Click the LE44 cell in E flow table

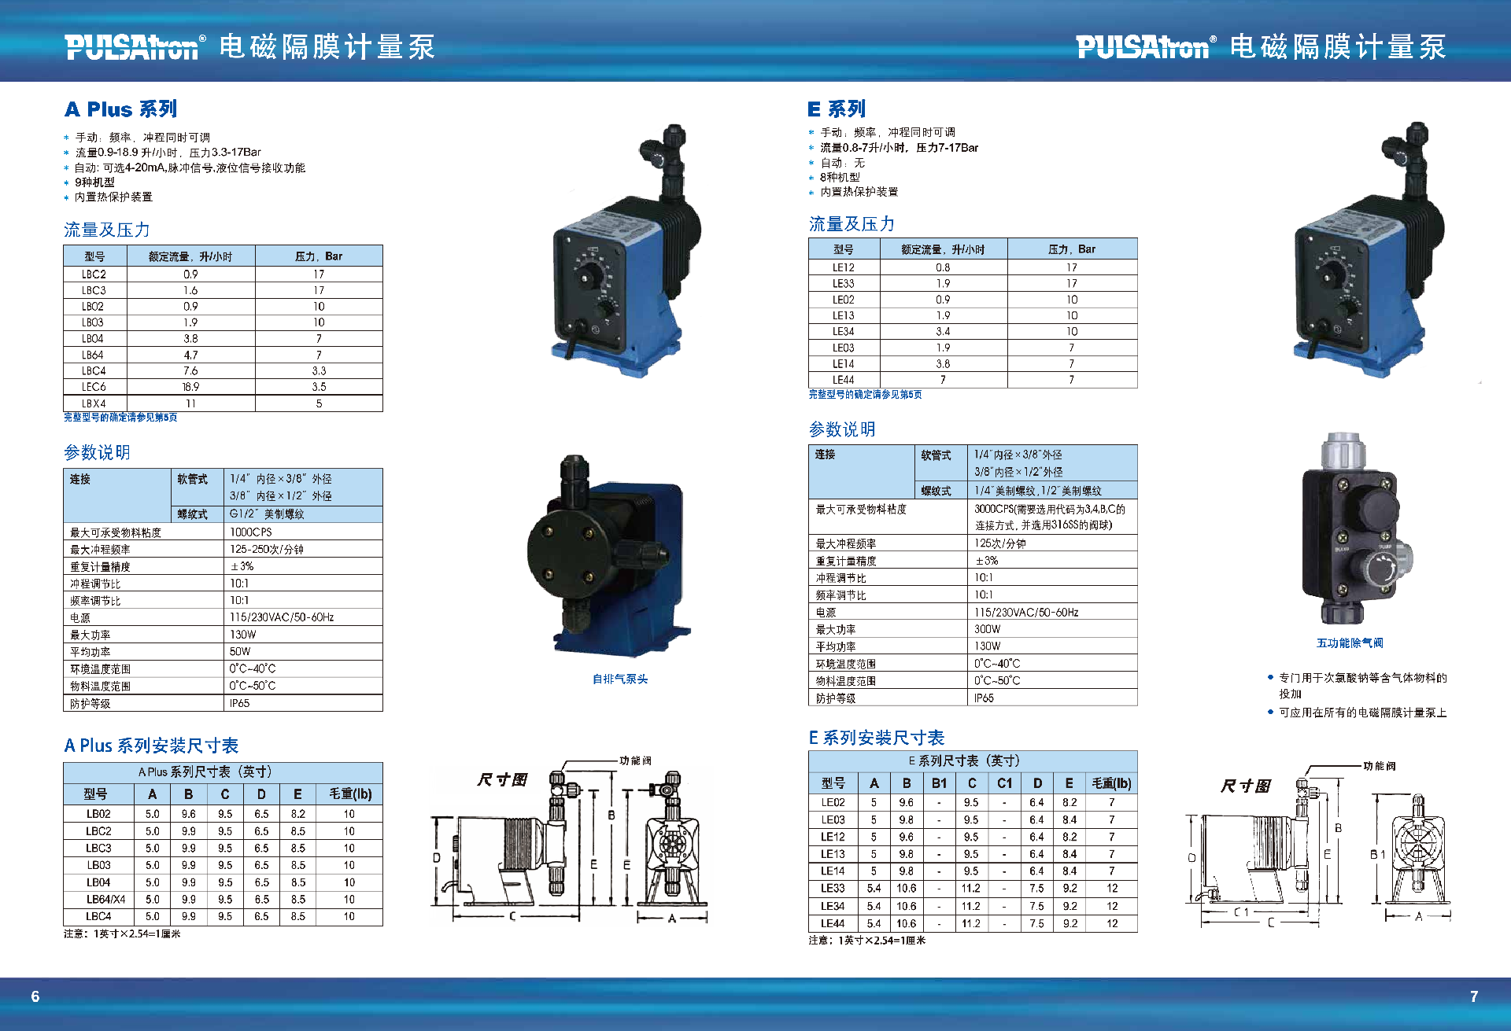pyautogui.click(x=844, y=380)
